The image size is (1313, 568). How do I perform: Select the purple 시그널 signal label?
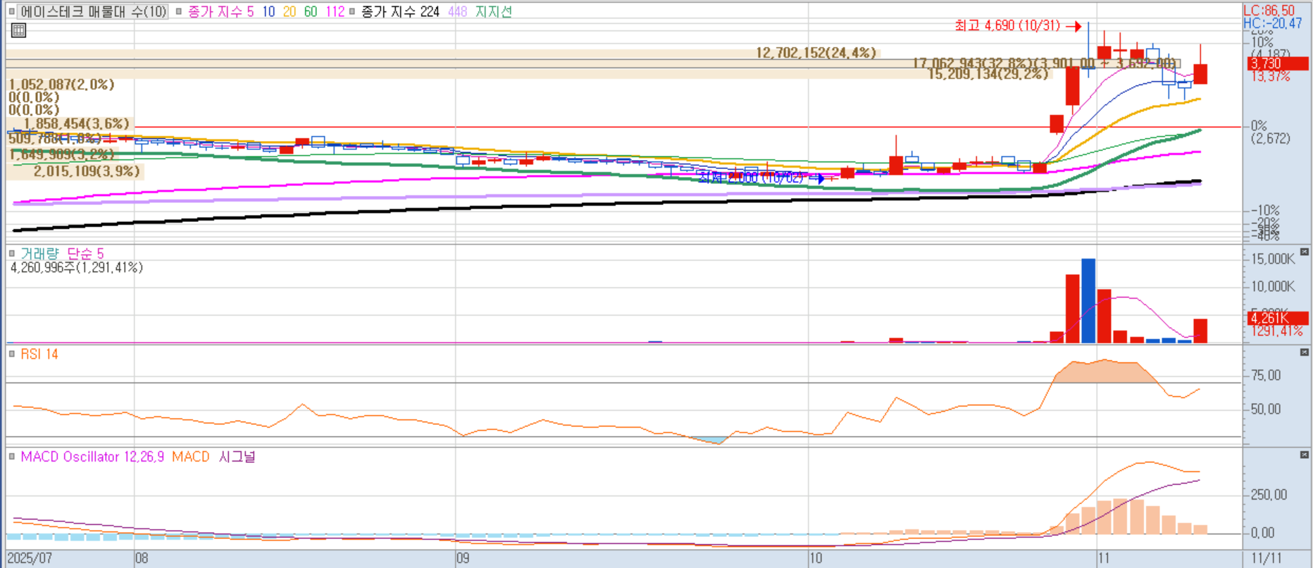tap(237, 457)
